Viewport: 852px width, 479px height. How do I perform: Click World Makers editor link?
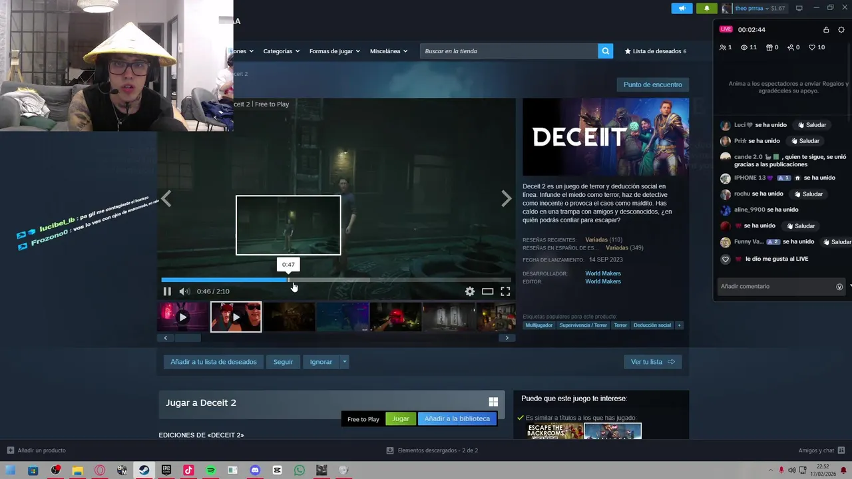[x=603, y=281]
